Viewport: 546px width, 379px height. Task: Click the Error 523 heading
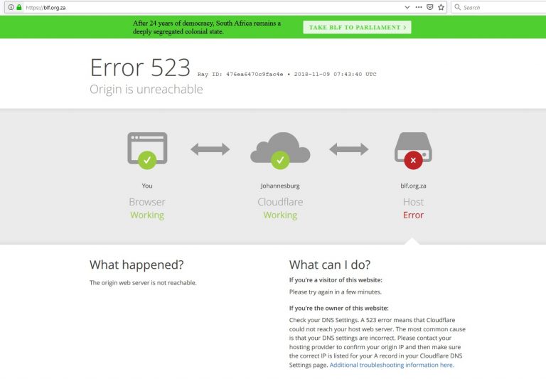139,68
